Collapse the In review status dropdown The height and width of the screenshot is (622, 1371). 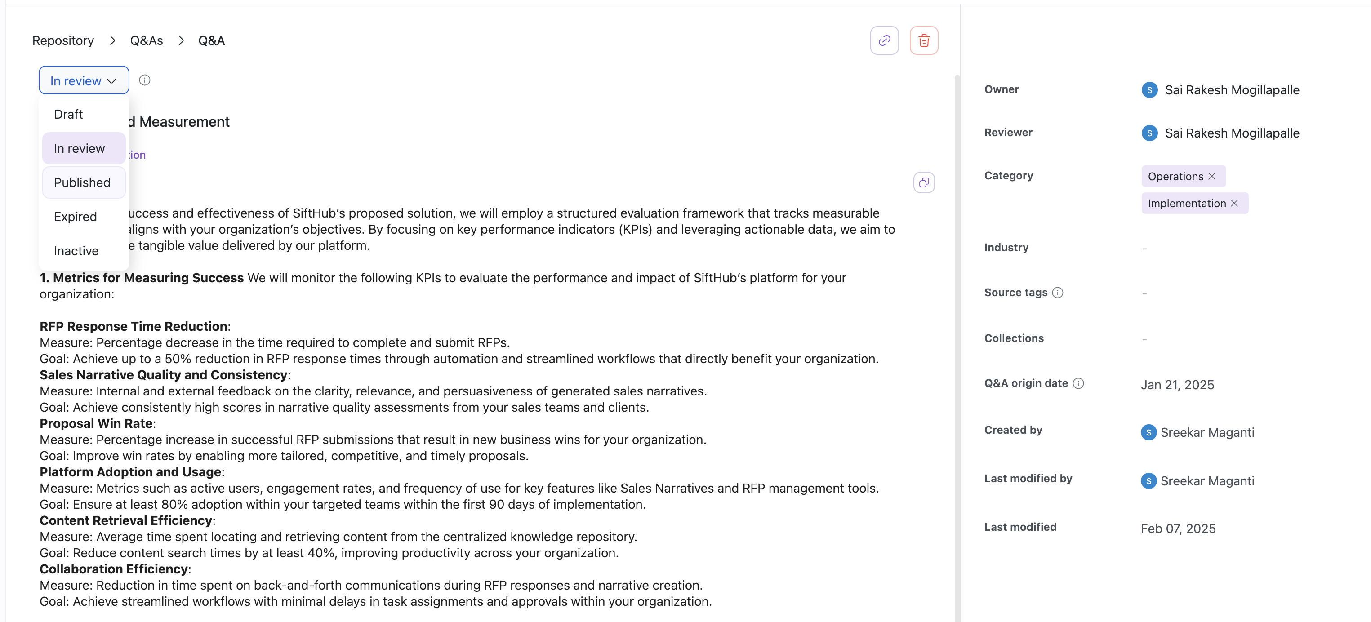(84, 80)
